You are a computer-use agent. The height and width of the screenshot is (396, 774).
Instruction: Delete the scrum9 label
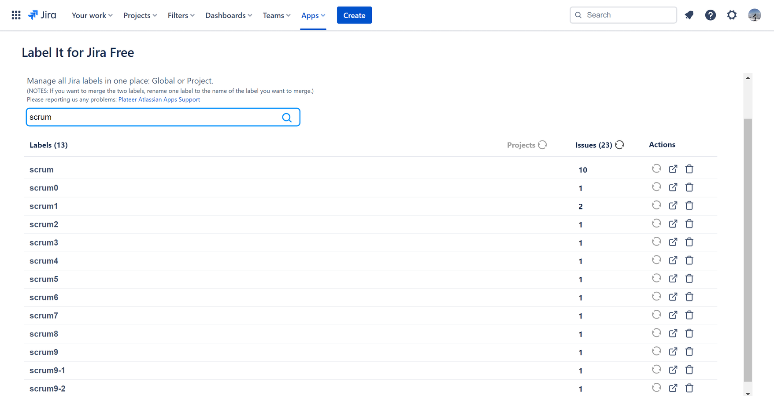(x=689, y=352)
